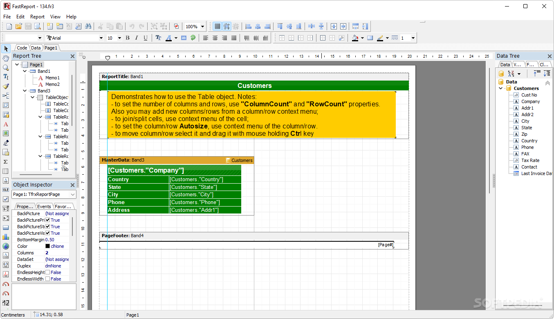
Task: Create a new report with the toolbar icon
Action: 9,26
